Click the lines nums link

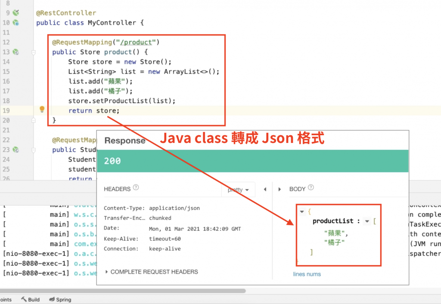pos(307,274)
